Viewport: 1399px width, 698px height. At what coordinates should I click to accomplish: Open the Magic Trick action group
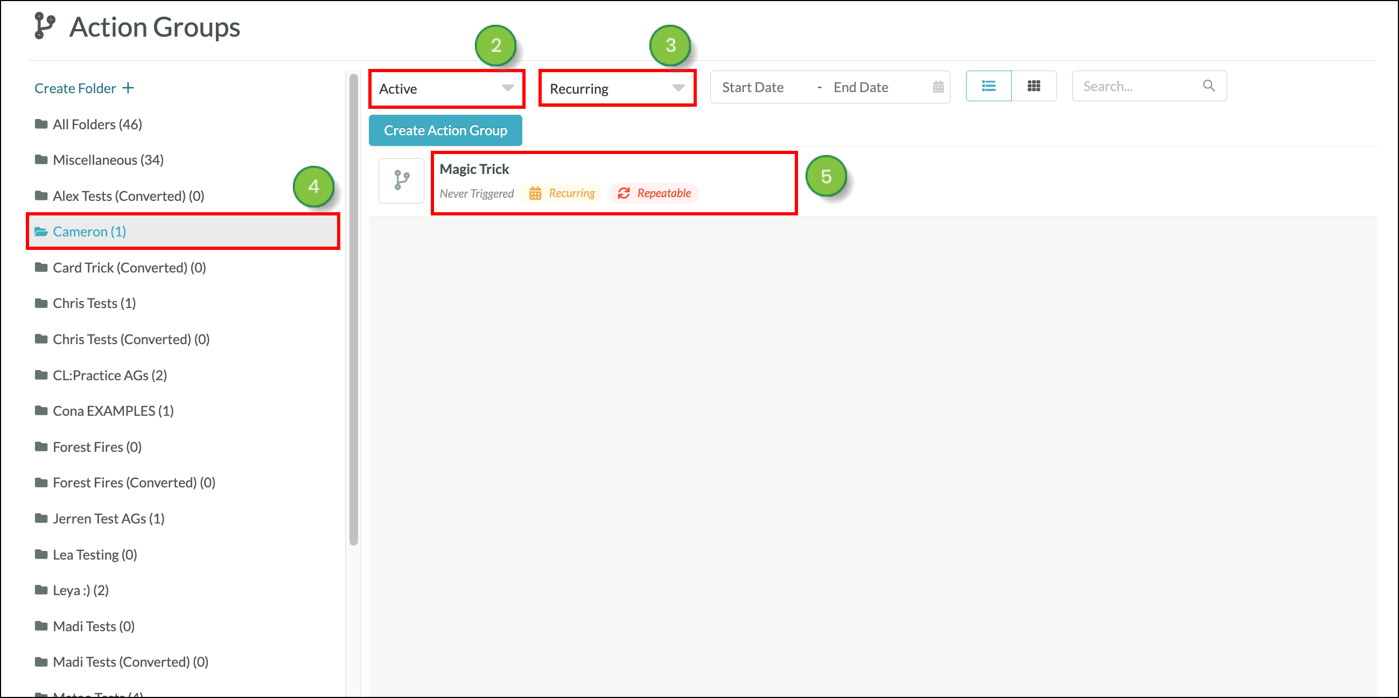(474, 169)
